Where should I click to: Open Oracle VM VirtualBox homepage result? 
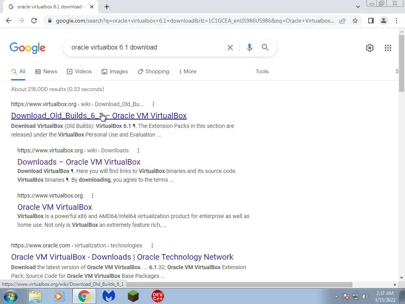click(55, 207)
